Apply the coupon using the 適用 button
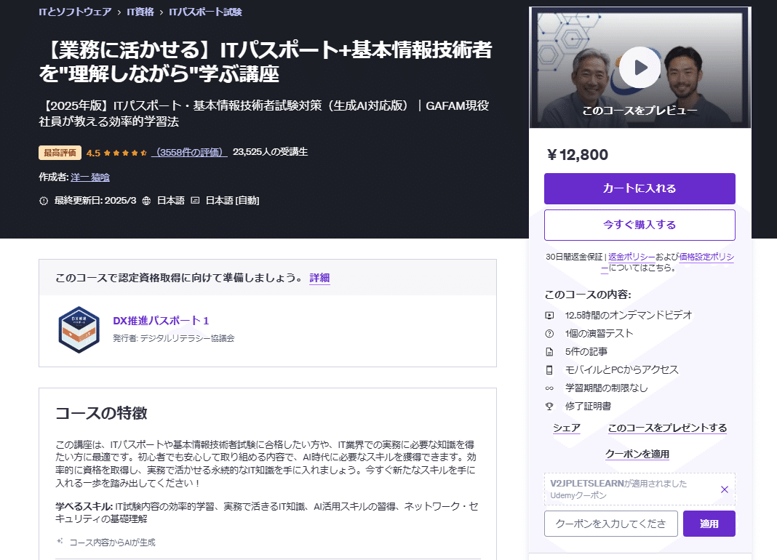This screenshot has height=560, width=777. tap(709, 523)
